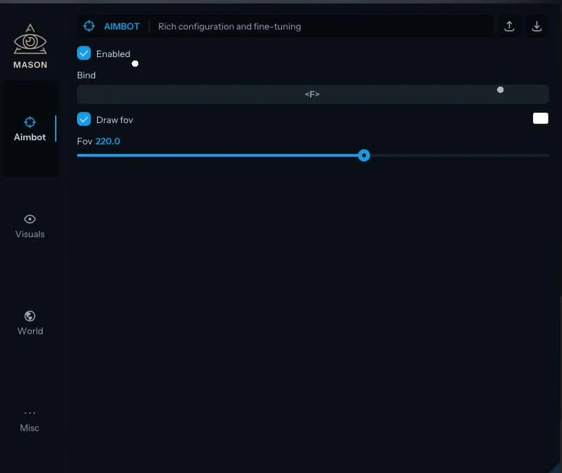Click the Fov value 220.0

(107, 141)
